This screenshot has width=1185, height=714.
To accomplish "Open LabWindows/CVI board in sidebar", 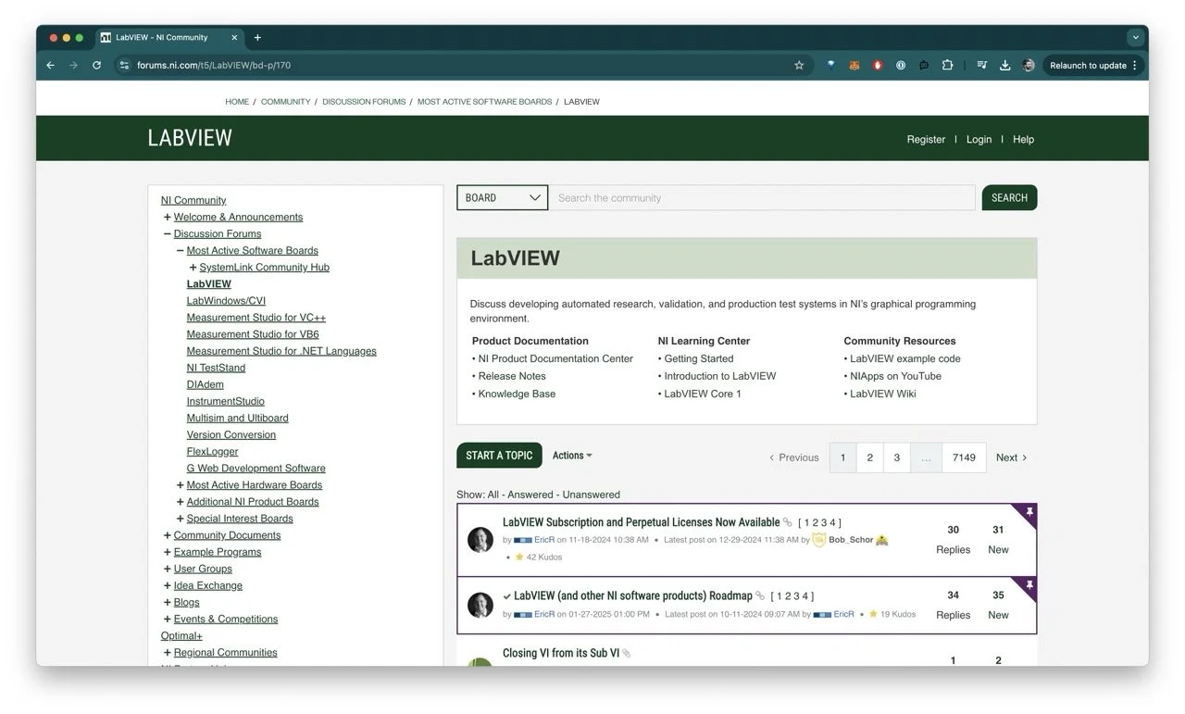I will pos(226,301).
